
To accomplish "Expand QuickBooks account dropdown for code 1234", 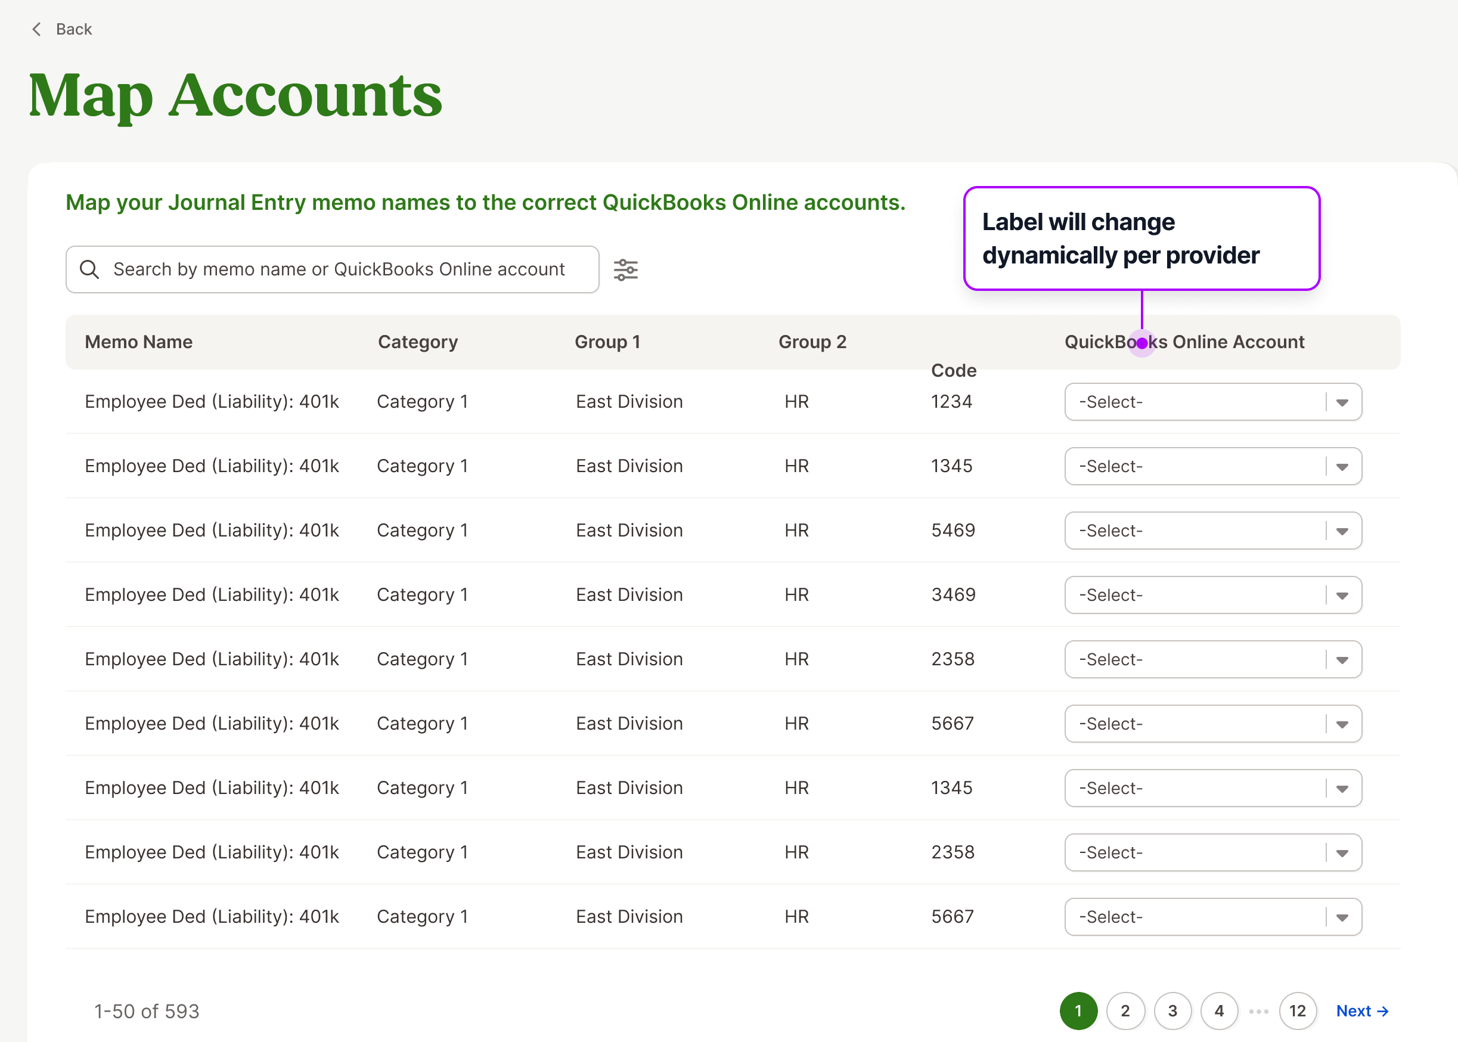I will coord(1212,402).
